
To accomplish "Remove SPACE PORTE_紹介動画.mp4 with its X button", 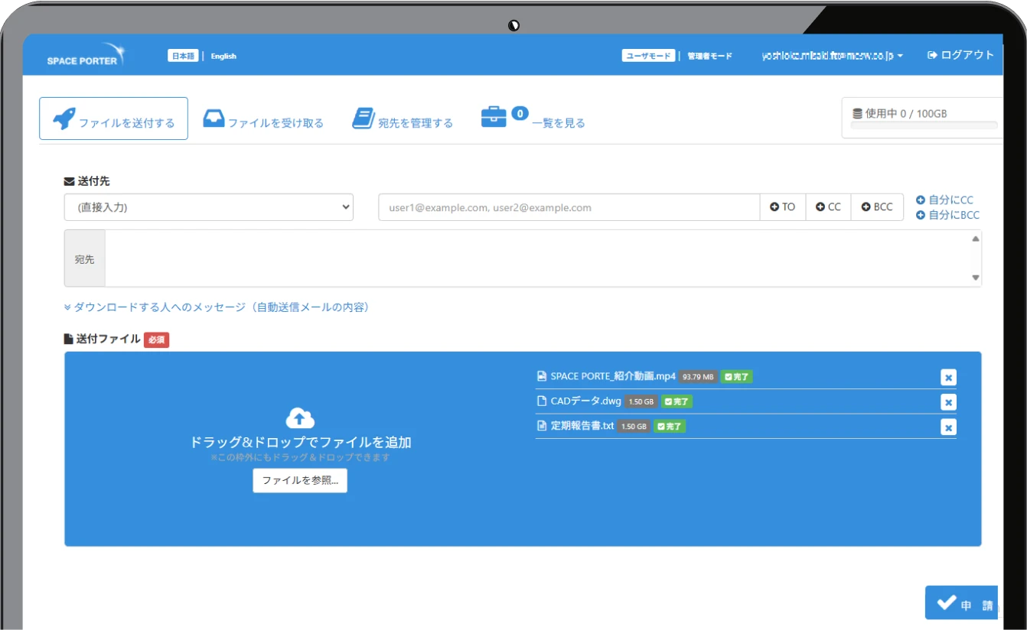I will (948, 377).
